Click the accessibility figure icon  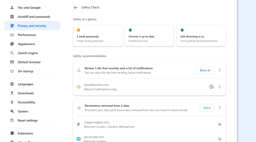(x=12, y=102)
